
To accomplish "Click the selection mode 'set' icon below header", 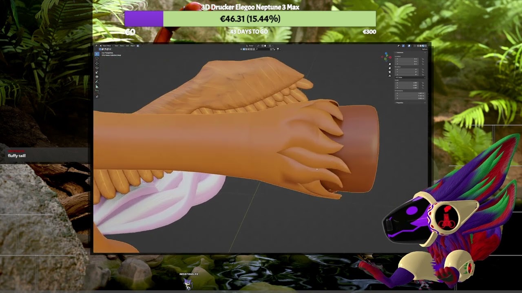I will coord(100,49).
